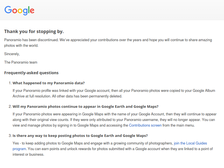Viewport: 224px width, 168px height.
Task: Open the Contributions screen link
Action: 145,125
